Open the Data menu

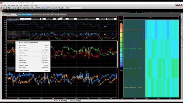pos(21,5)
